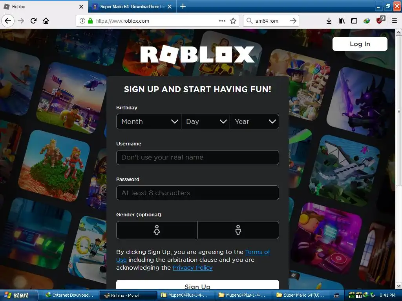402x301 pixels.
Task: Click the sm64 rom search box
Action: pos(271,21)
